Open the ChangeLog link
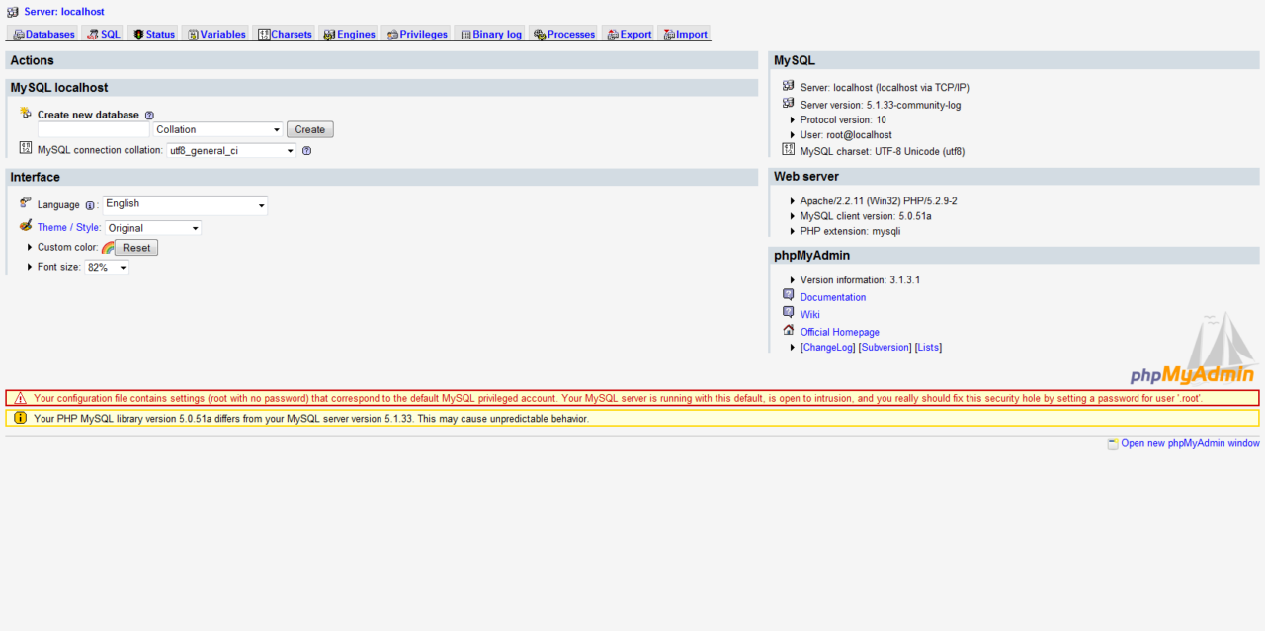Image resolution: width=1265 pixels, height=631 pixels. [828, 348]
